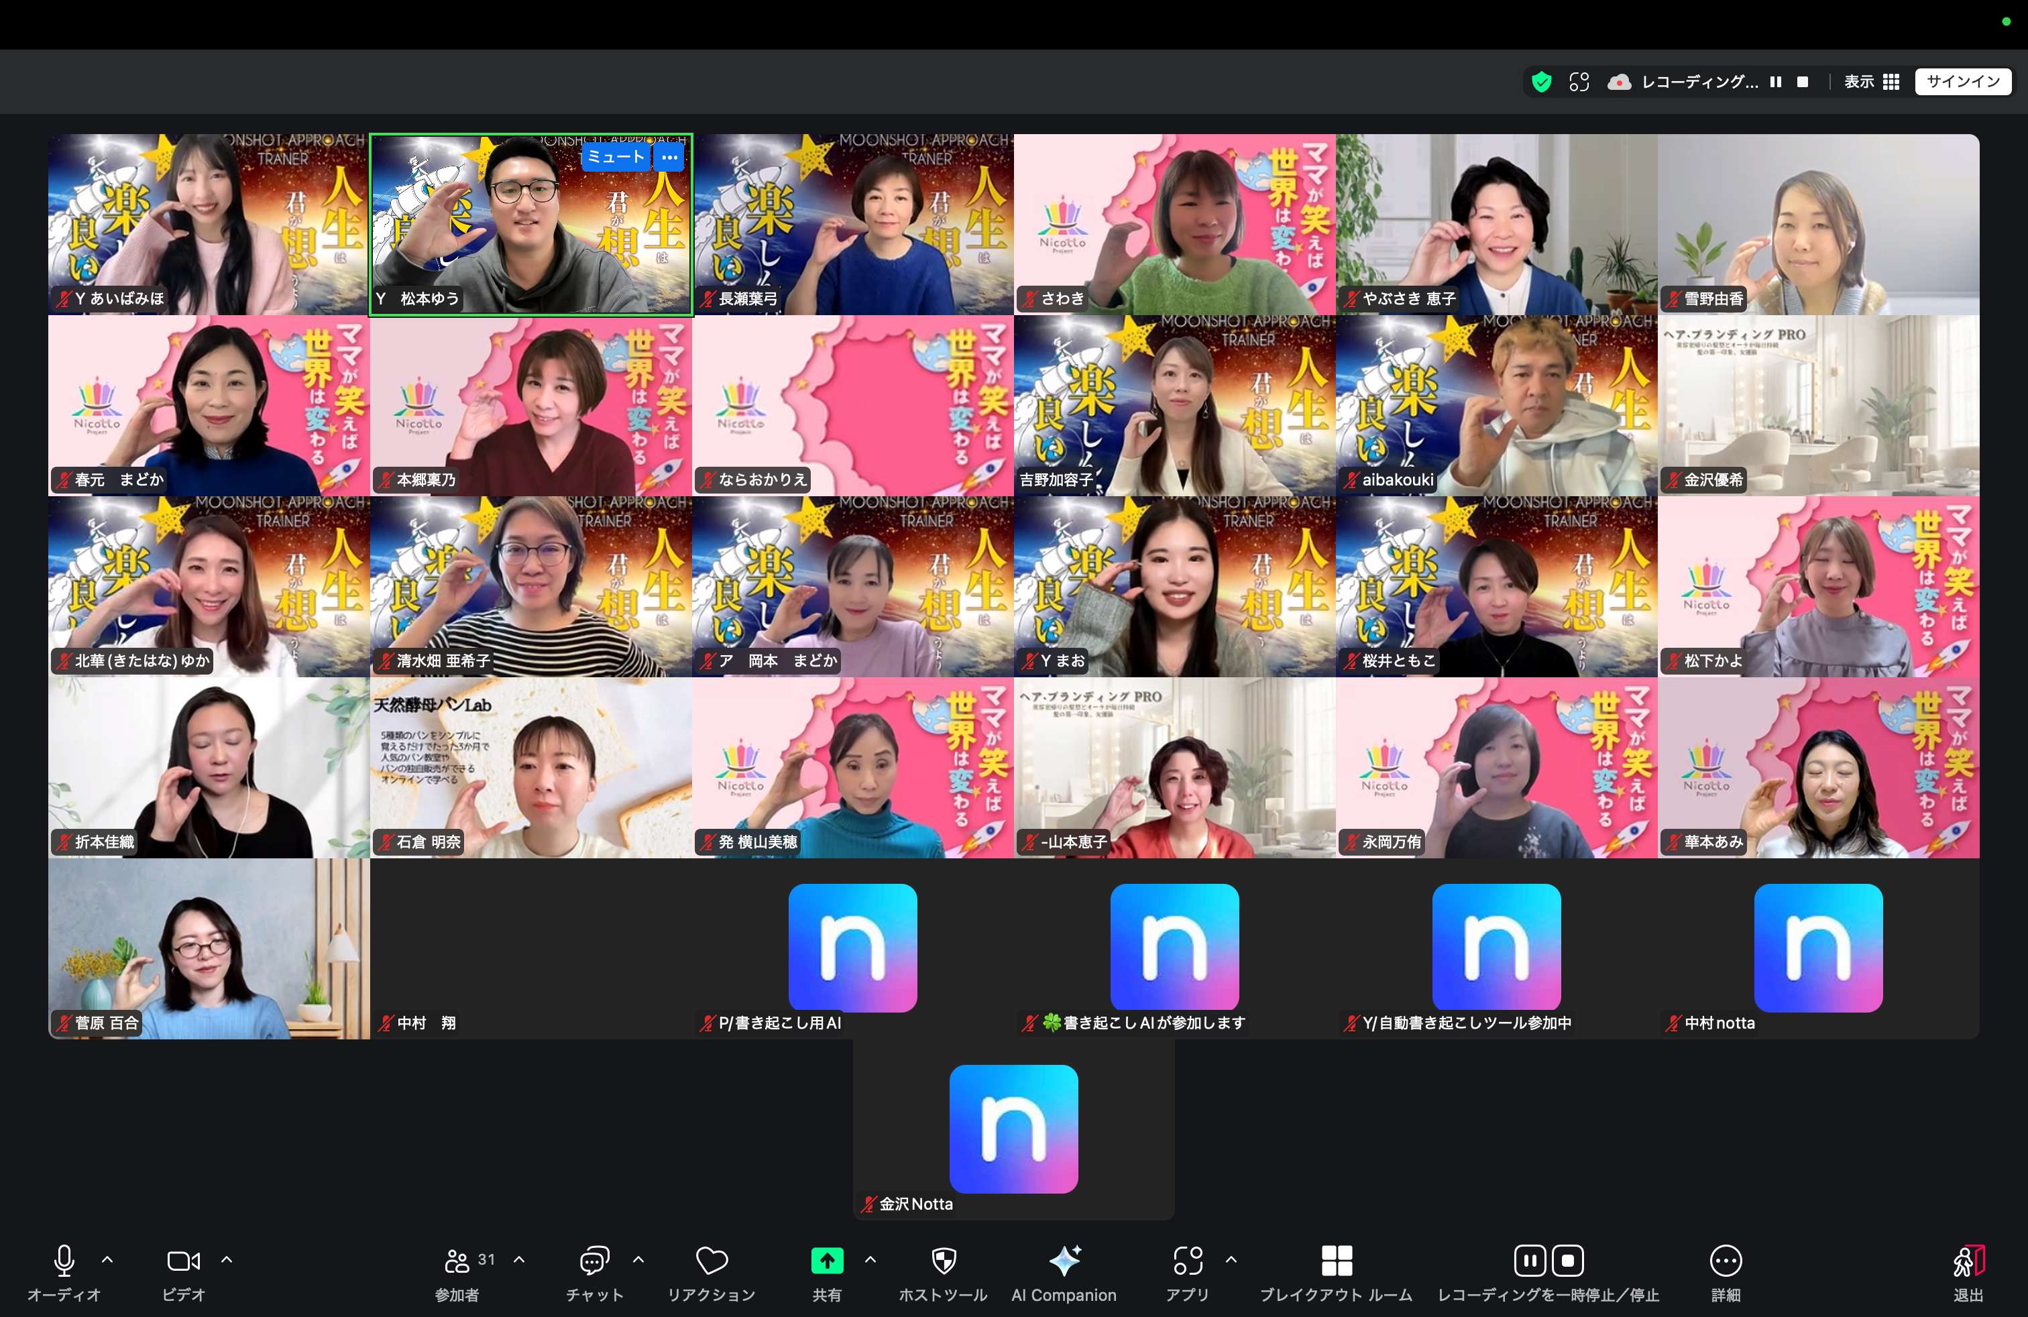Toggle the Audio microphone mute

pyautogui.click(x=64, y=1261)
